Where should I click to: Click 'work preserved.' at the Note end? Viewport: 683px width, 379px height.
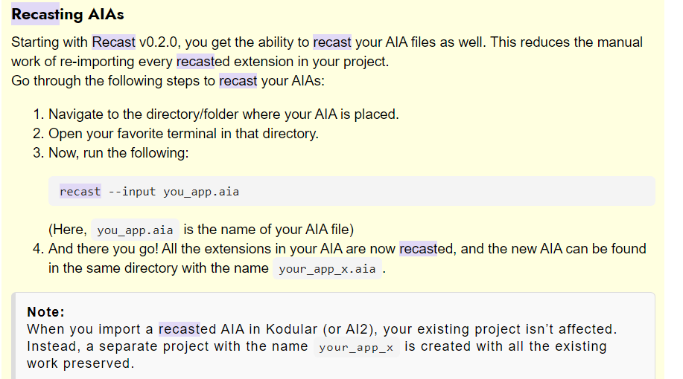(x=80, y=363)
